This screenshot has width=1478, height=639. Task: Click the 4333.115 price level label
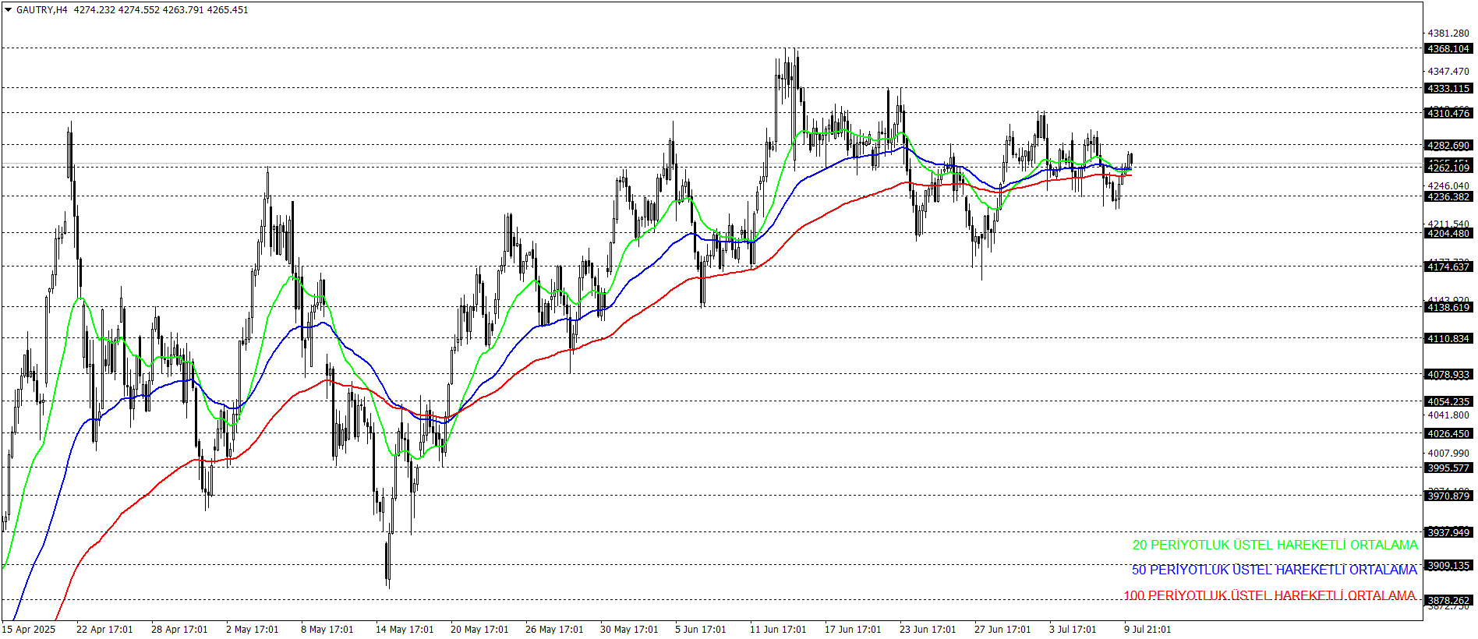coord(1448,88)
